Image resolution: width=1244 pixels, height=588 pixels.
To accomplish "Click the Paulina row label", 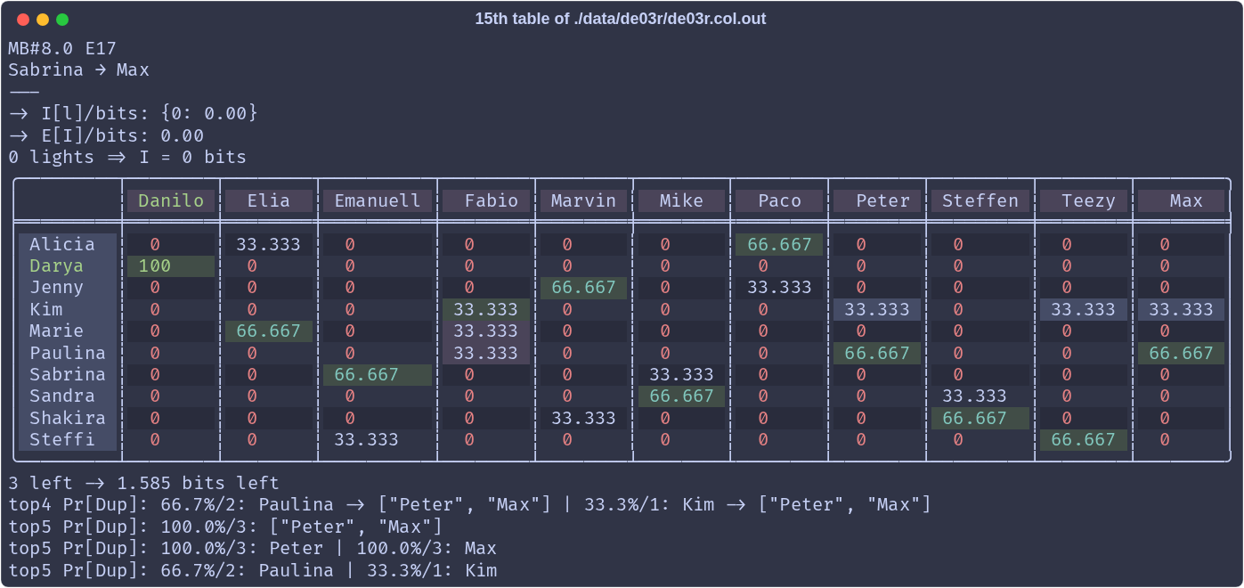I will click(x=68, y=353).
